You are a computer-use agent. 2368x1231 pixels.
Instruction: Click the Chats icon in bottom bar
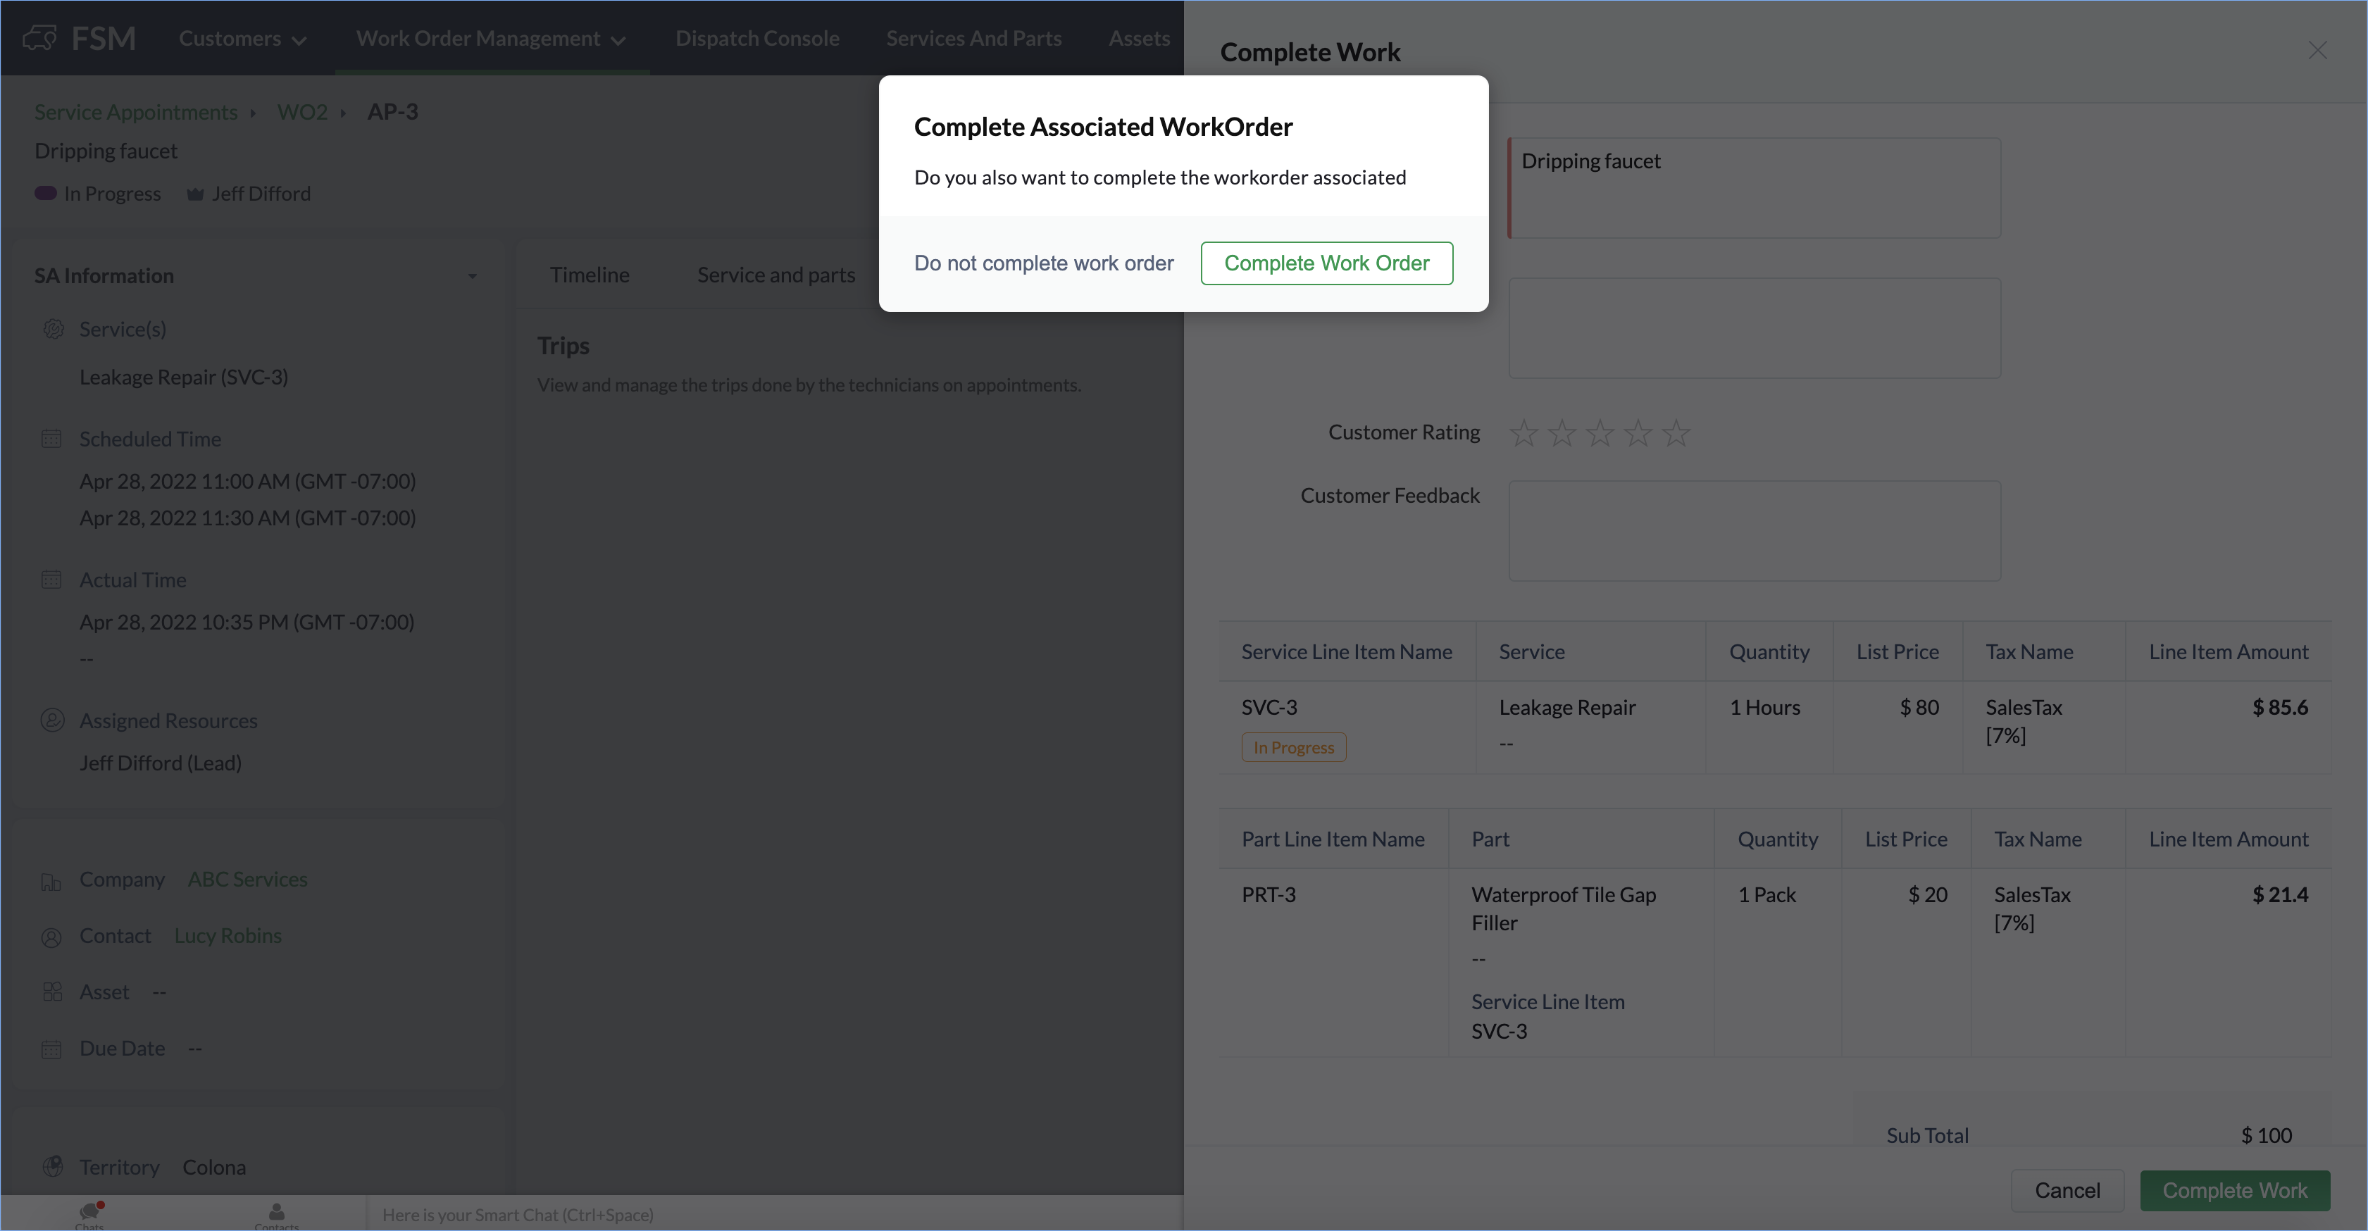click(90, 1212)
